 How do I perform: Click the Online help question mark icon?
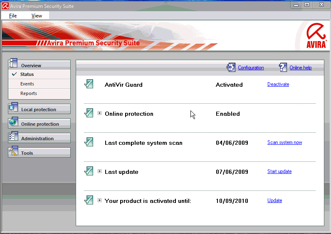pos(283,67)
